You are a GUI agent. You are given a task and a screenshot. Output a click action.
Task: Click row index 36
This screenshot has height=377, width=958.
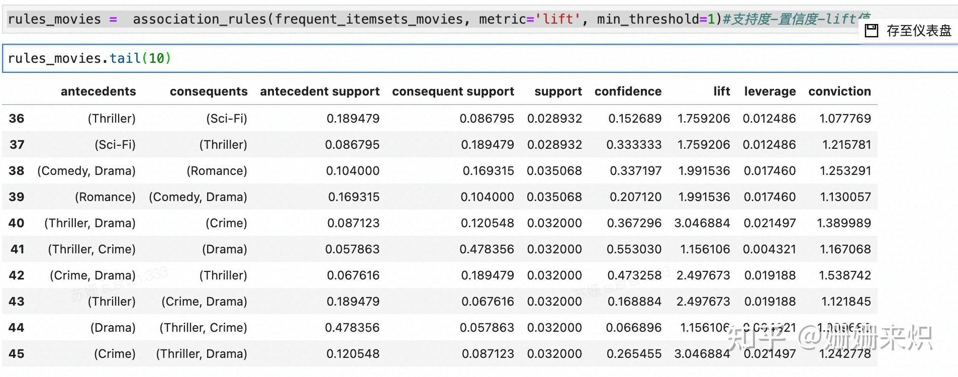[x=17, y=119]
